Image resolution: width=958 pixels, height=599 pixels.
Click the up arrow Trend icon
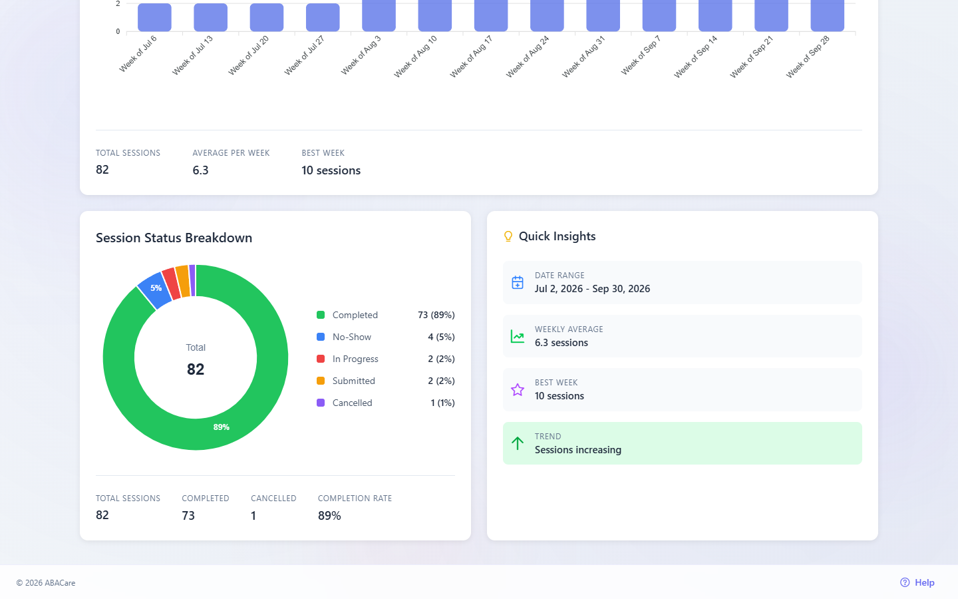pyautogui.click(x=518, y=443)
